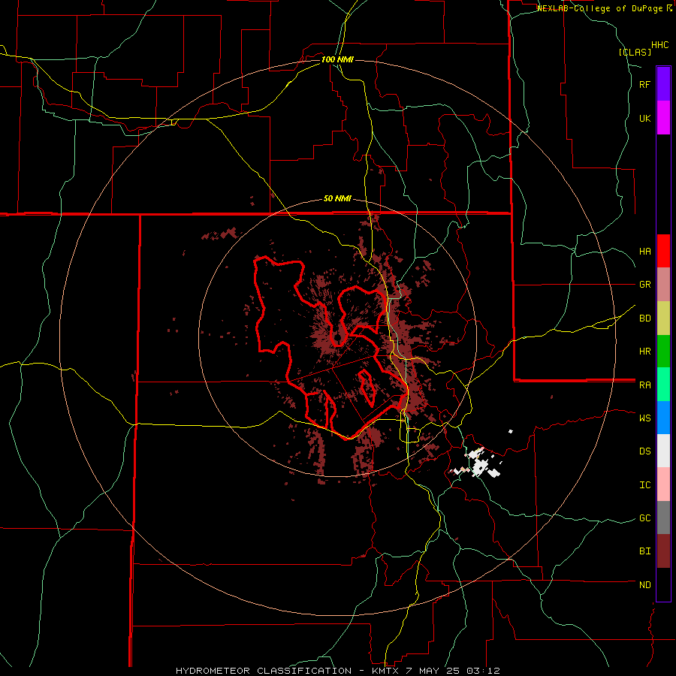Click the light pink IC legend swatch
Viewport: 676px width, 676px height.
pos(663,484)
